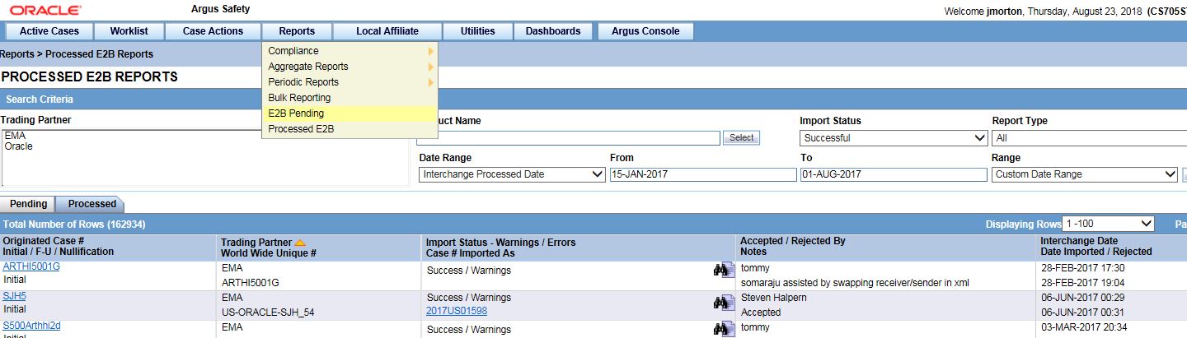Click World Wide Unique value ARTHI5001G
Viewport: 1187px width, 338px height.
click(x=251, y=283)
